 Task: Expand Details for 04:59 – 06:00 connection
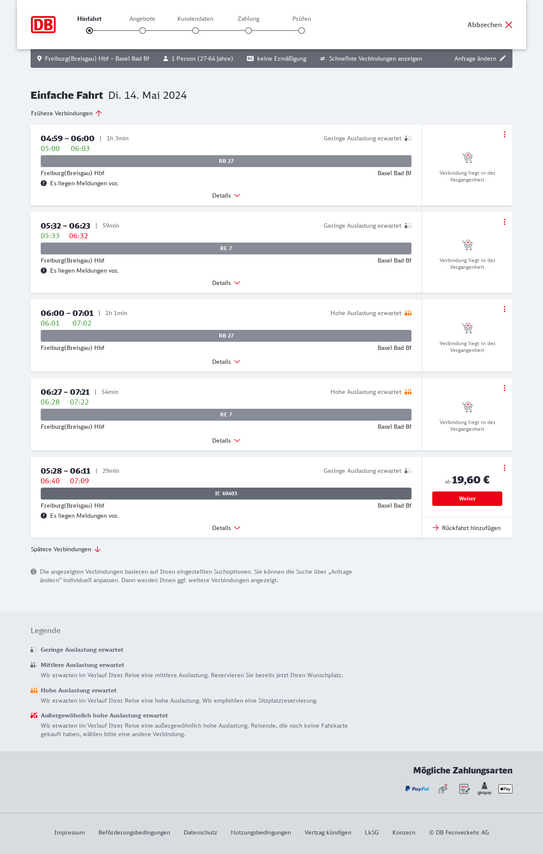coord(226,195)
